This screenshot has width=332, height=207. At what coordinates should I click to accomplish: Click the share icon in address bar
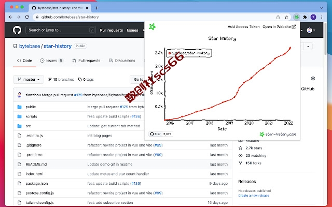278,17
